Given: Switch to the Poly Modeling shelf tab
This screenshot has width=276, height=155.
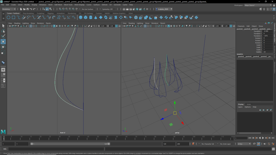Looking at the screenshot, I should (28, 13).
